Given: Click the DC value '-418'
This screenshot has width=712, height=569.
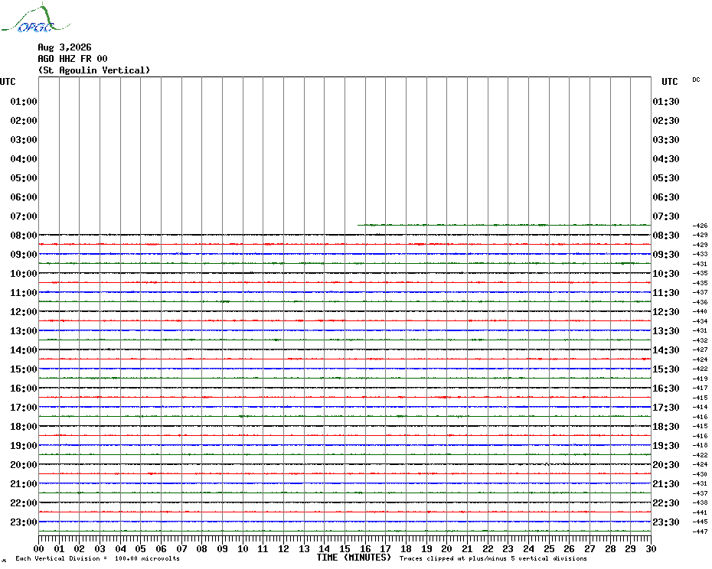Looking at the screenshot, I should 700,446.
